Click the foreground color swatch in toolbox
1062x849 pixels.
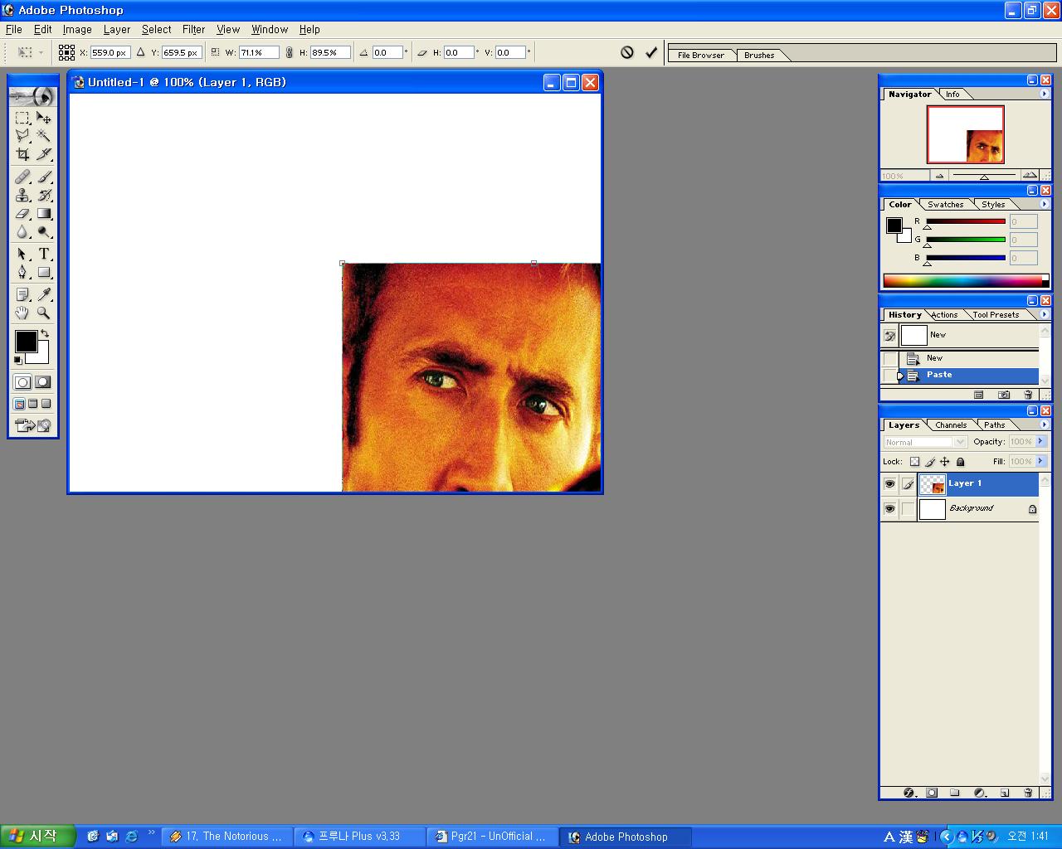26,341
